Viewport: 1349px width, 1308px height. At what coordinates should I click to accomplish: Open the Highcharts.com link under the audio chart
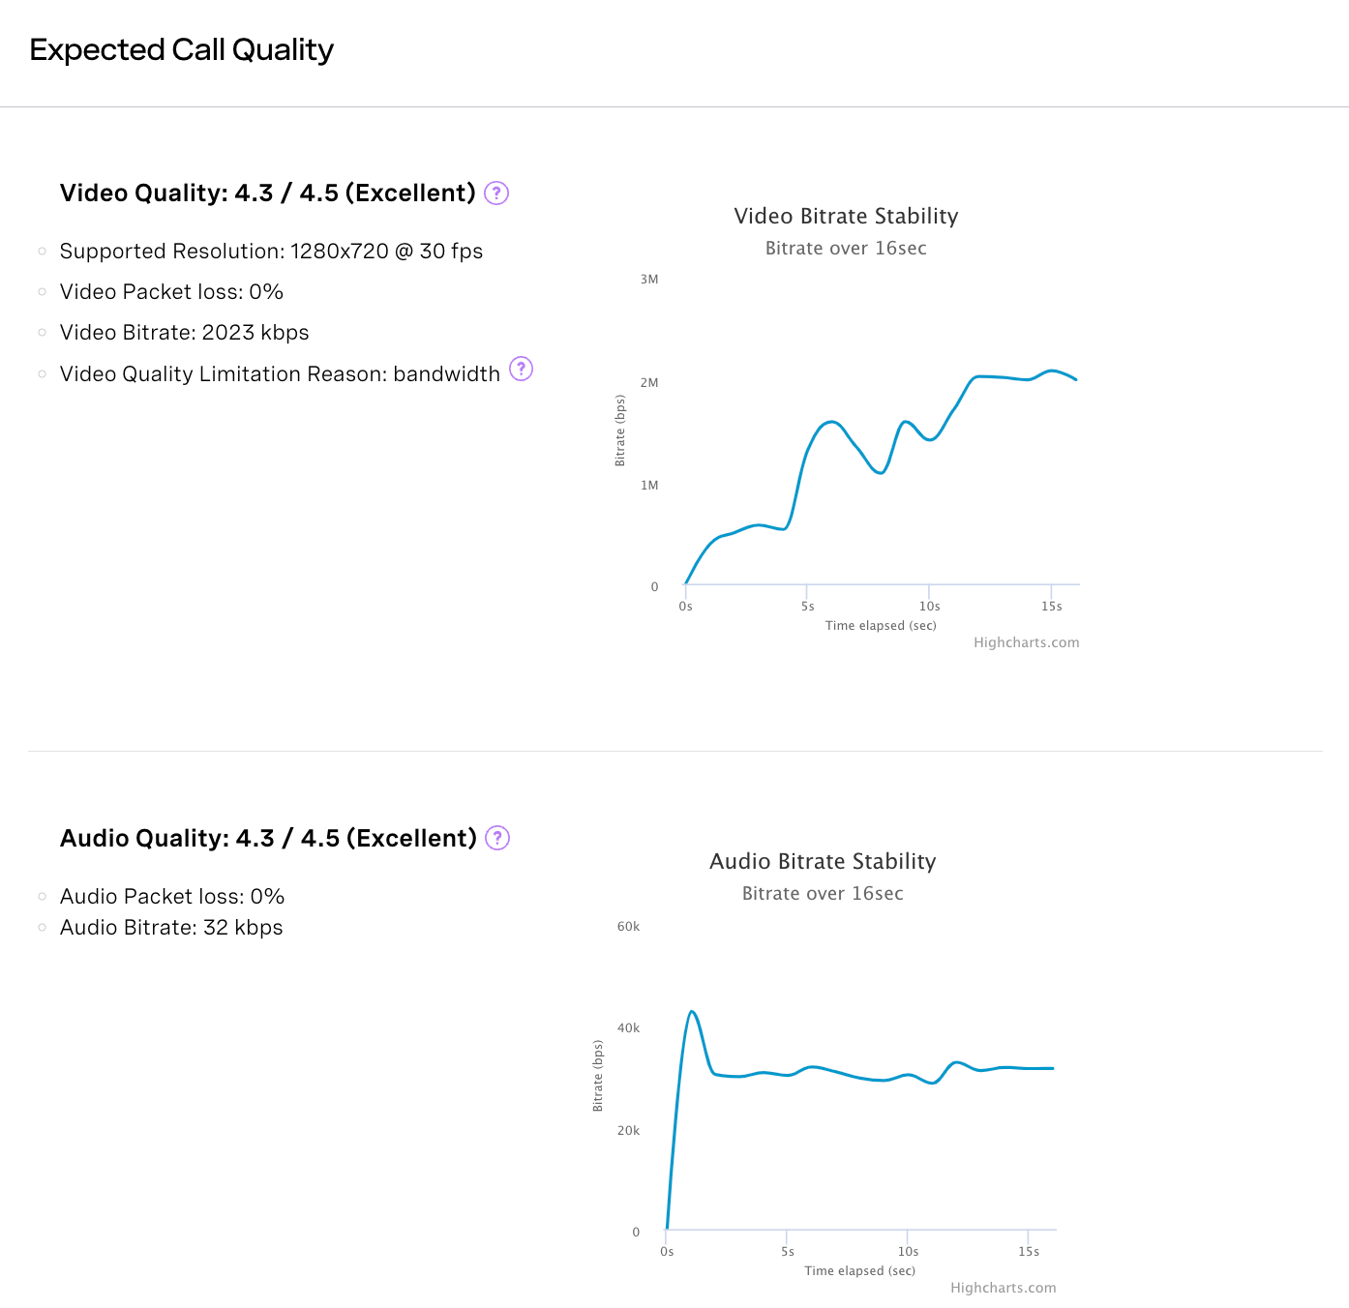tap(1004, 1288)
